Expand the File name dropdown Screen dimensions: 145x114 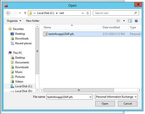tap(90, 97)
